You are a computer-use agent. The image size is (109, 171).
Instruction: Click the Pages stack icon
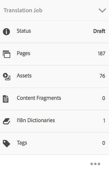(x=7, y=54)
